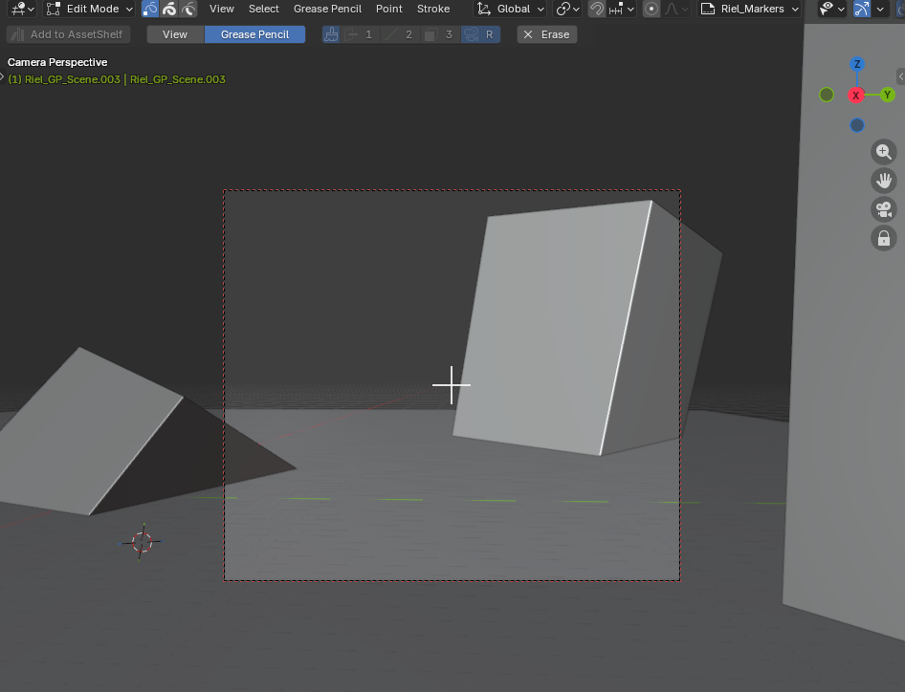The image size is (905, 692).
Task: Snap view to the Z axis gizmo
Action: click(x=857, y=64)
